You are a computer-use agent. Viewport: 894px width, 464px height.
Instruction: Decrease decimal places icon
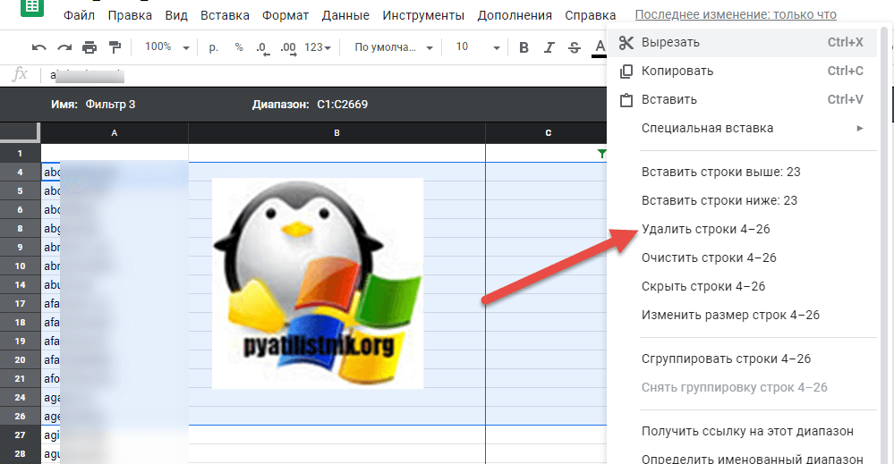click(263, 47)
